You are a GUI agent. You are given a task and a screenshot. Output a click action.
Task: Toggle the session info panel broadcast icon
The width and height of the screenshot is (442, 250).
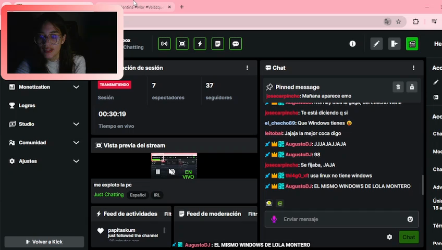[164, 44]
